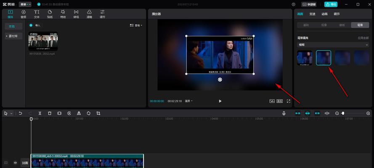Mute the main track audio
374x168 pixels.
16,163
